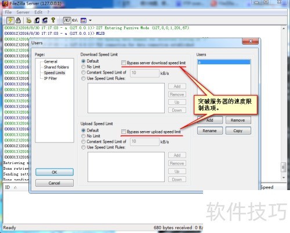Select Default download speed limit radio
The width and height of the screenshot is (290, 233).
click(84, 61)
